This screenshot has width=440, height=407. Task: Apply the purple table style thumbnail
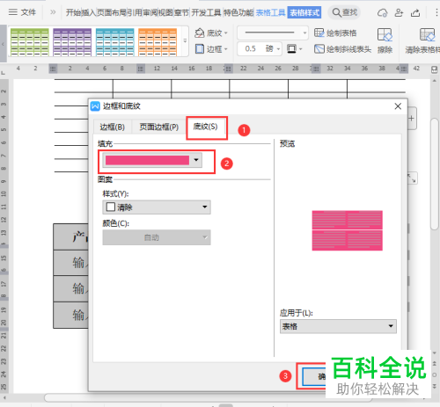click(72, 42)
